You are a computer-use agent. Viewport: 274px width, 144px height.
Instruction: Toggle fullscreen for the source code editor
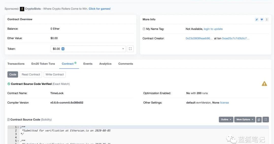pos(266,120)
